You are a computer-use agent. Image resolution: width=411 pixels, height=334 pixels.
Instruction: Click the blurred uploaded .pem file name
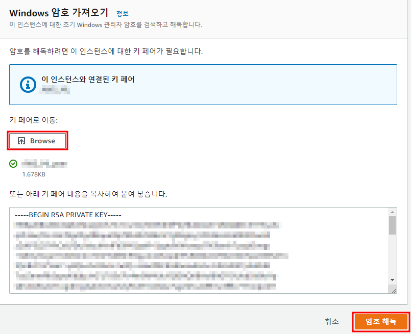(x=44, y=164)
